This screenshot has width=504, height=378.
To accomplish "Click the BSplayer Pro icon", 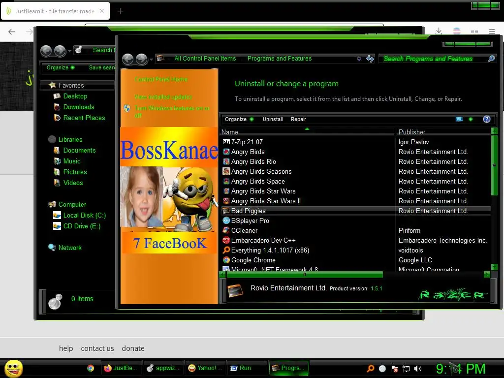I will [x=226, y=220].
